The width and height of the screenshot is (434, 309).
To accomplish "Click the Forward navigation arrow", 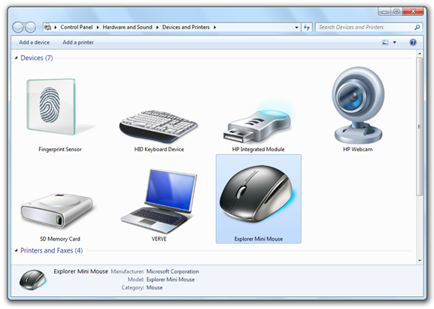I will tap(30, 27).
